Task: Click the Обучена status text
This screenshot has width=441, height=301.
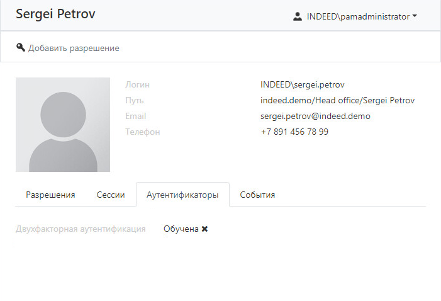Action: [181, 229]
